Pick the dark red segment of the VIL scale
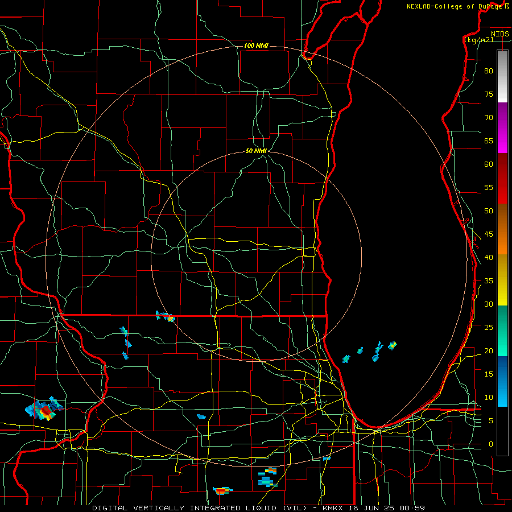Image resolution: width=512 pixels, height=512 pixels. click(502, 179)
